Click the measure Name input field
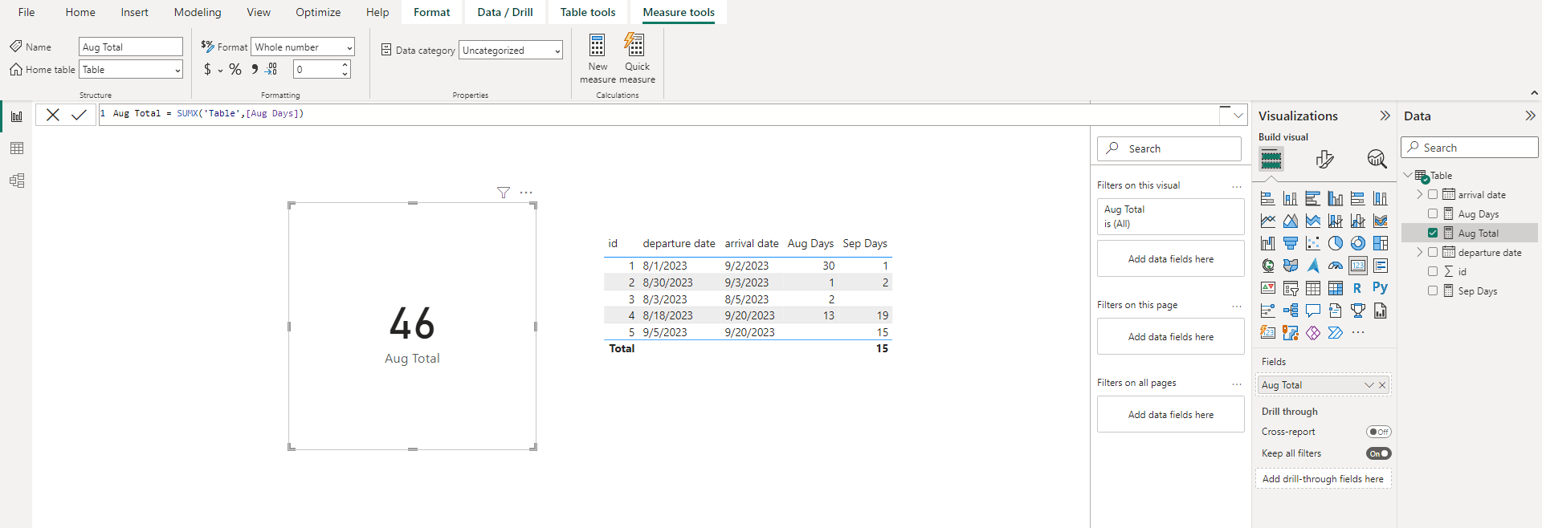Image resolution: width=1542 pixels, height=528 pixels. click(x=131, y=47)
